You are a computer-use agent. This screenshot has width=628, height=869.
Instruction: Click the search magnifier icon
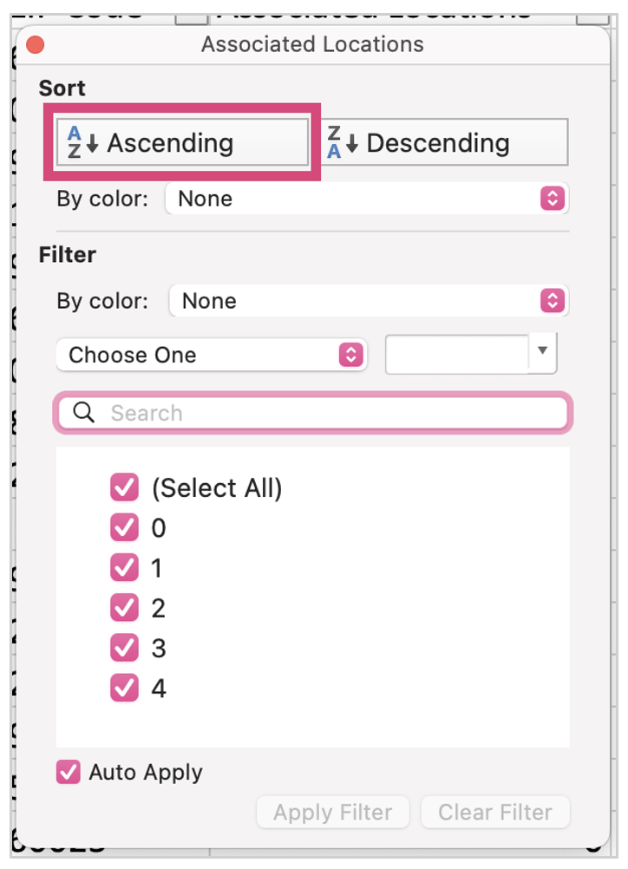[84, 413]
